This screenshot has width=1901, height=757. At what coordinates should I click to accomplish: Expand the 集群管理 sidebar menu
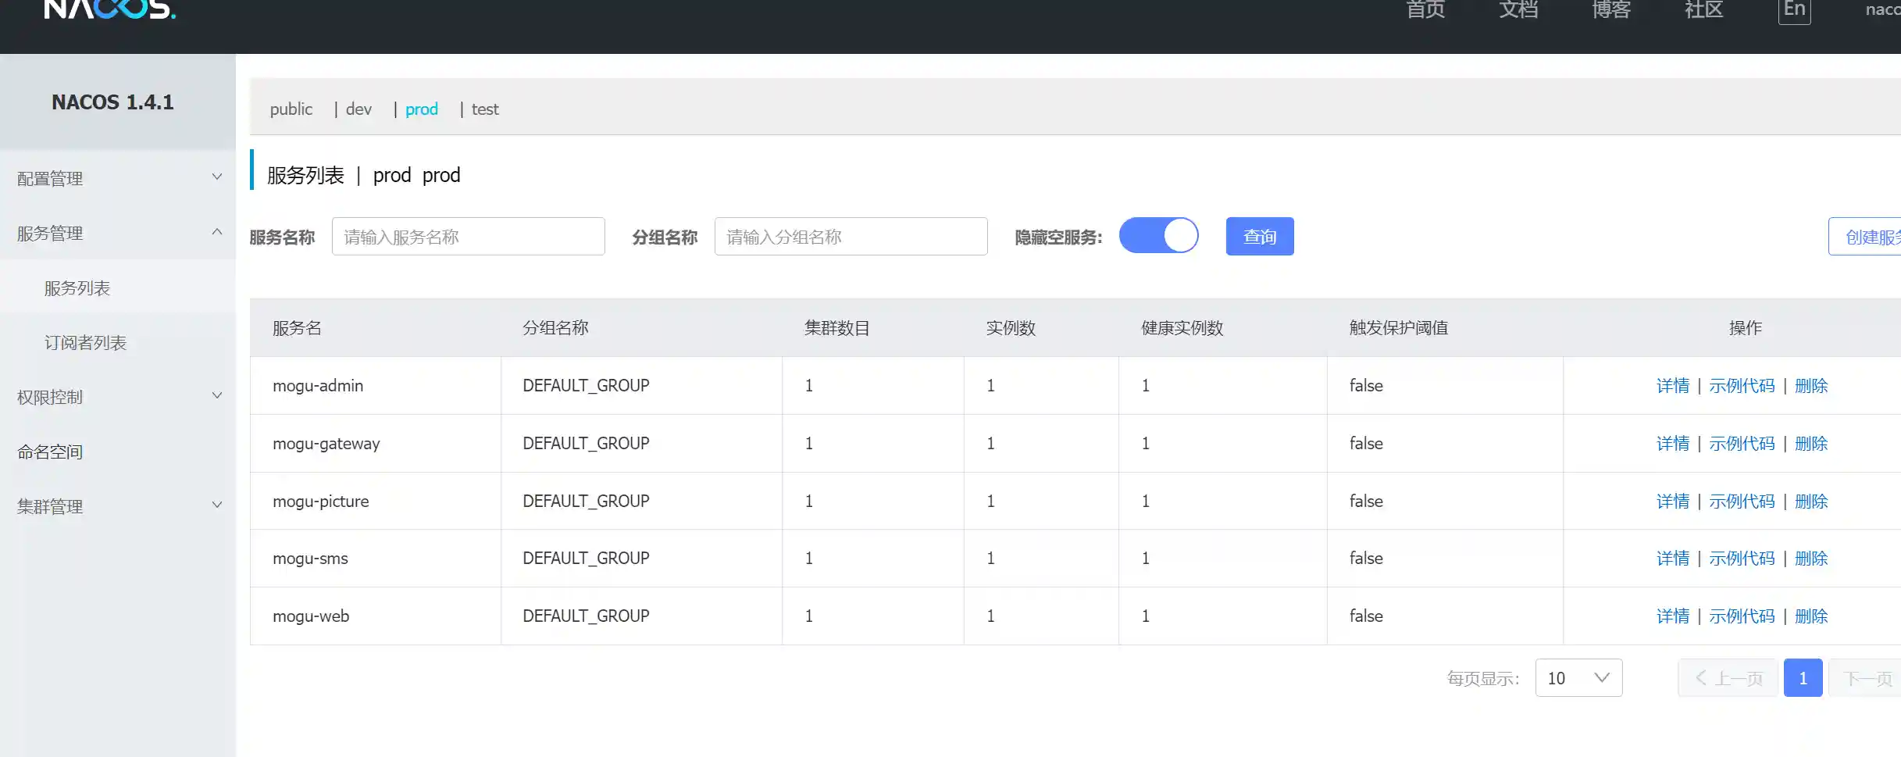(x=117, y=506)
